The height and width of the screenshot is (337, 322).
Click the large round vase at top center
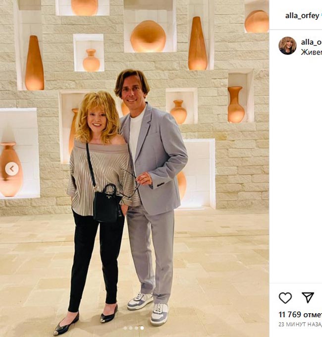point(148,36)
